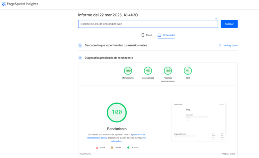Click the PageSpeed Insights logo icon

point(4,4)
